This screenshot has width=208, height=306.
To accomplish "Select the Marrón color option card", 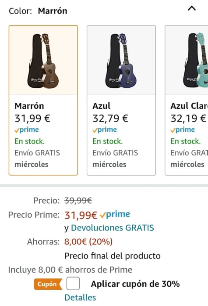I will (x=43, y=100).
